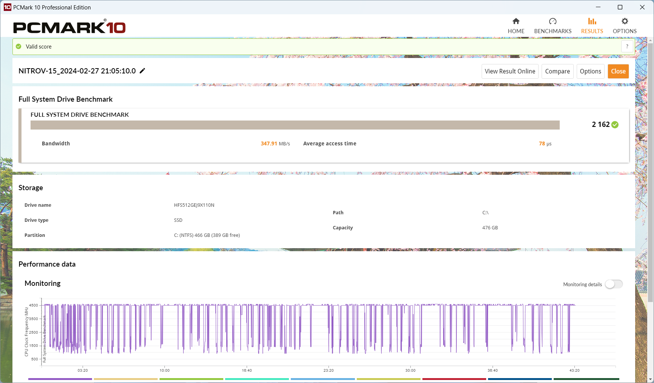Click the green check beside score 2 162
Image resolution: width=654 pixels, height=383 pixels.
tap(615, 125)
